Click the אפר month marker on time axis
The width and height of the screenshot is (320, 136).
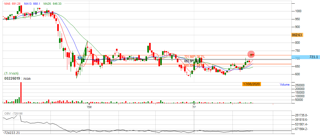[89, 107]
